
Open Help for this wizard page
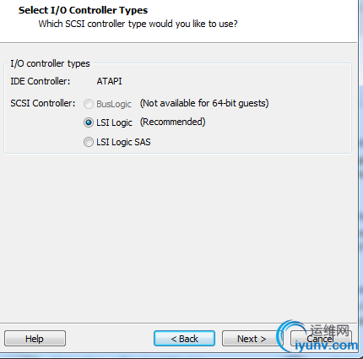coord(35,339)
